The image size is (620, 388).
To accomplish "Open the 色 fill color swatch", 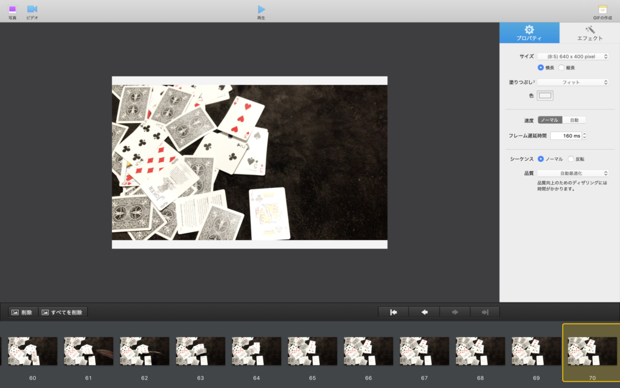I will (545, 95).
